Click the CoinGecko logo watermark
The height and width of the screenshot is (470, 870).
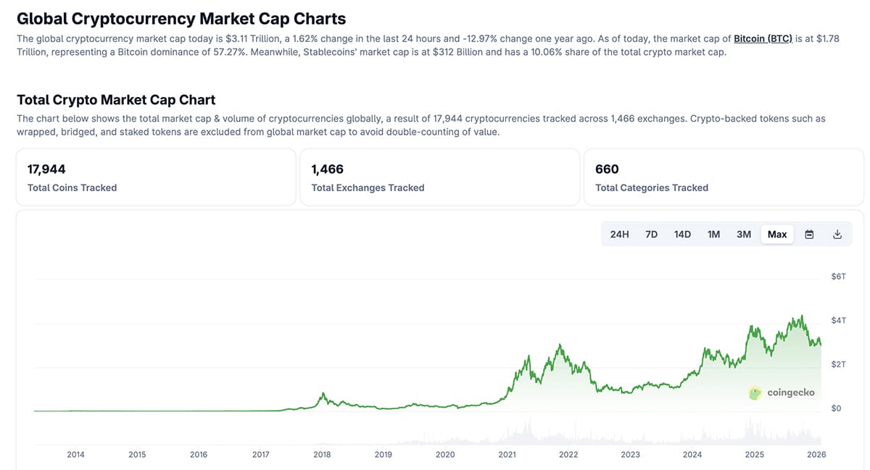tap(782, 393)
